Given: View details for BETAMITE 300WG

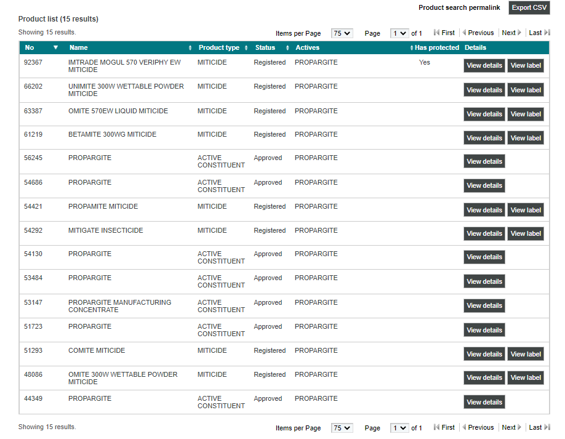Looking at the screenshot, I should click(x=484, y=138).
